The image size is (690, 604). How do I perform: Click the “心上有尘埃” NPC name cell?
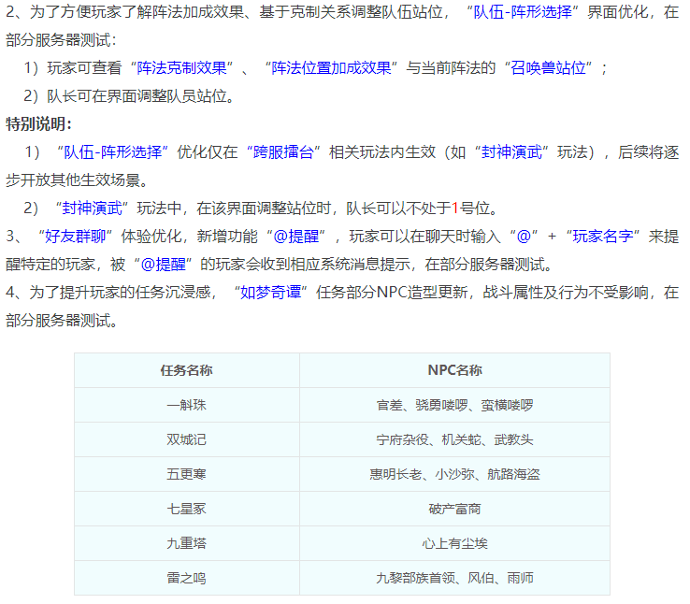[x=454, y=543]
